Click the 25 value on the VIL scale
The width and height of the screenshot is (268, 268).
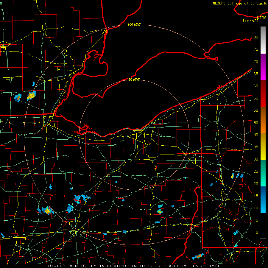click(x=256, y=171)
